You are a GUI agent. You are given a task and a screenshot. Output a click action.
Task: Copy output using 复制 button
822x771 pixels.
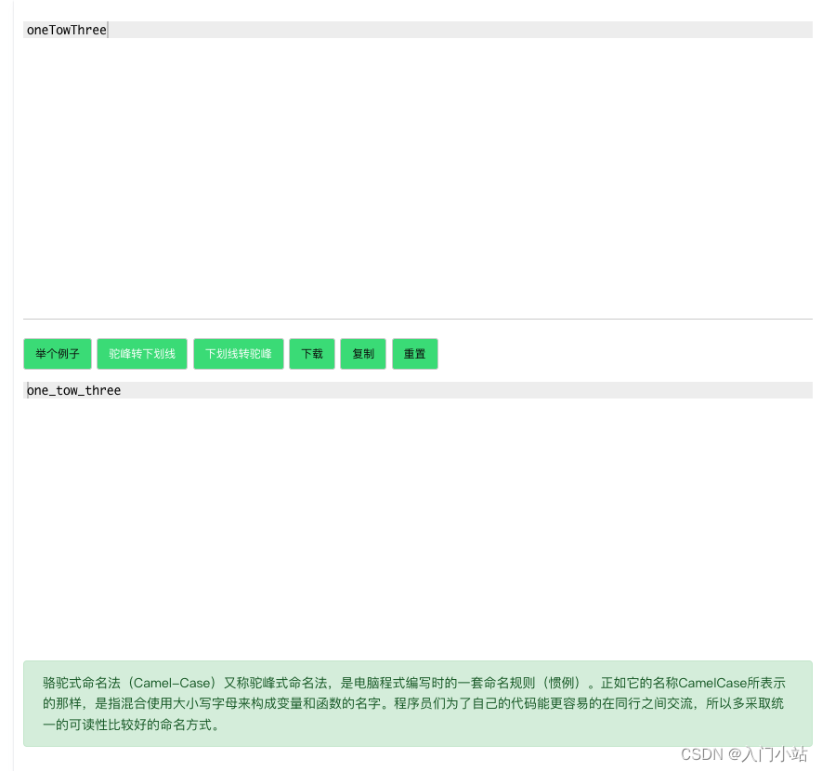click(x=363, y=354)
